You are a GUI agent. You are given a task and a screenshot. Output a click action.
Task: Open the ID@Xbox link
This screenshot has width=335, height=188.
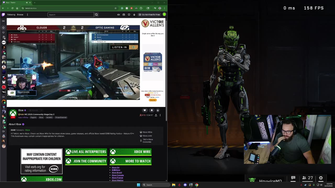(x=116, y=170)
